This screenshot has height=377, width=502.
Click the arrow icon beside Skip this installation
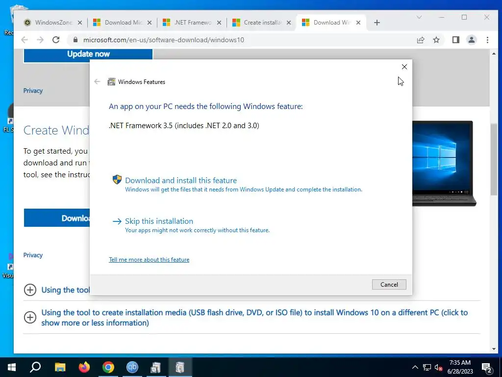[x=117, y=221]
